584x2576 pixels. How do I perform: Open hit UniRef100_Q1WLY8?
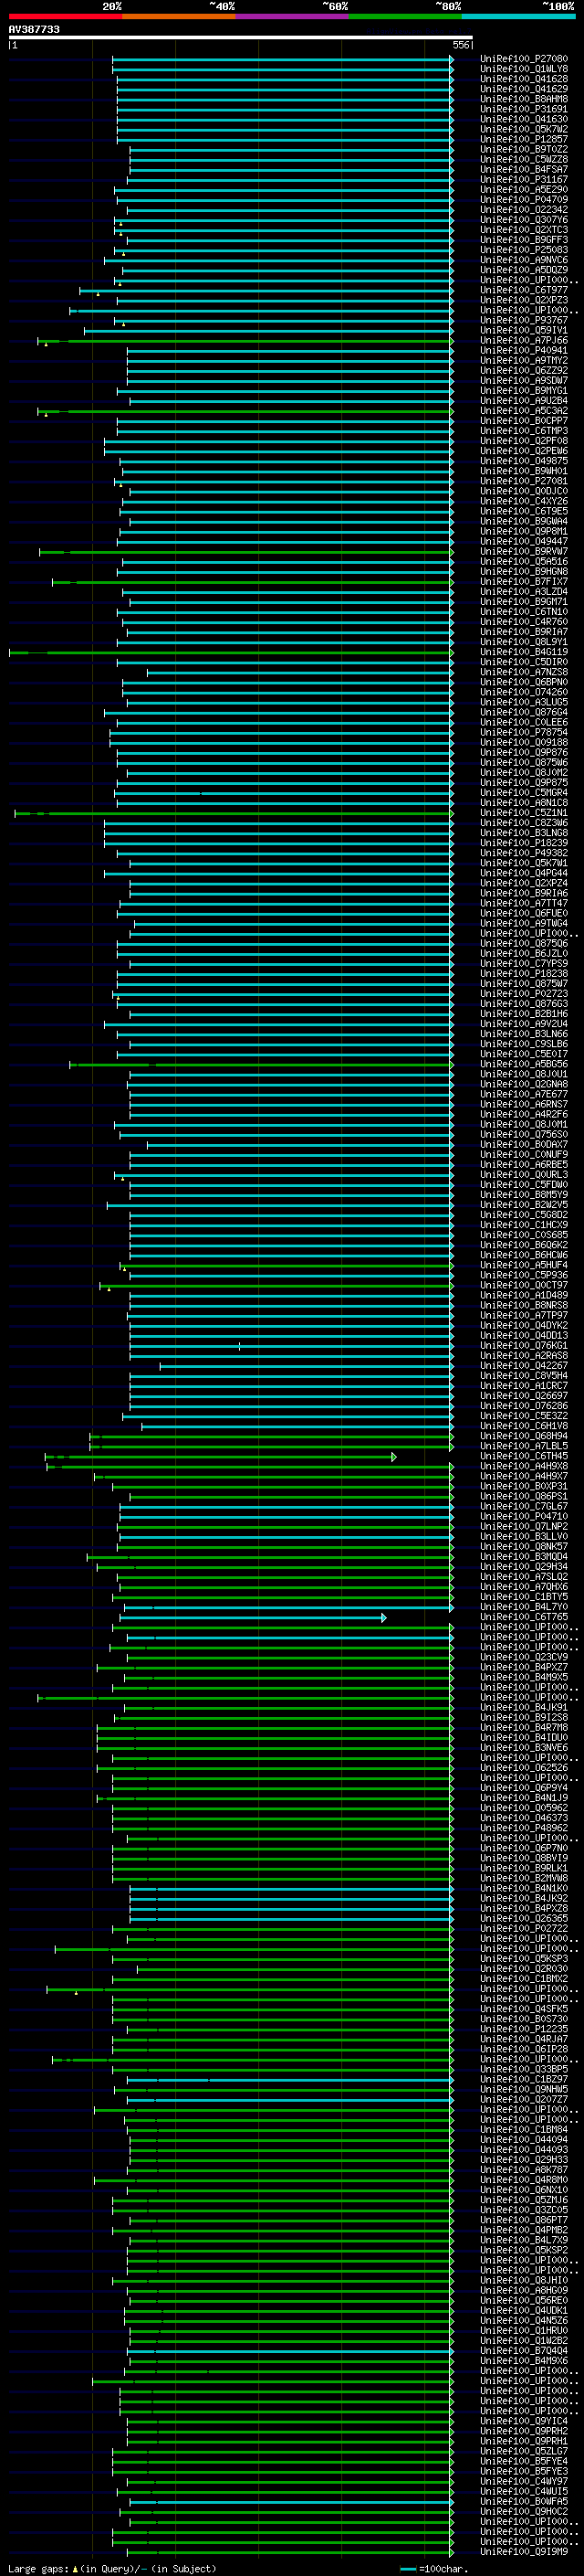(x=524, y=69)
